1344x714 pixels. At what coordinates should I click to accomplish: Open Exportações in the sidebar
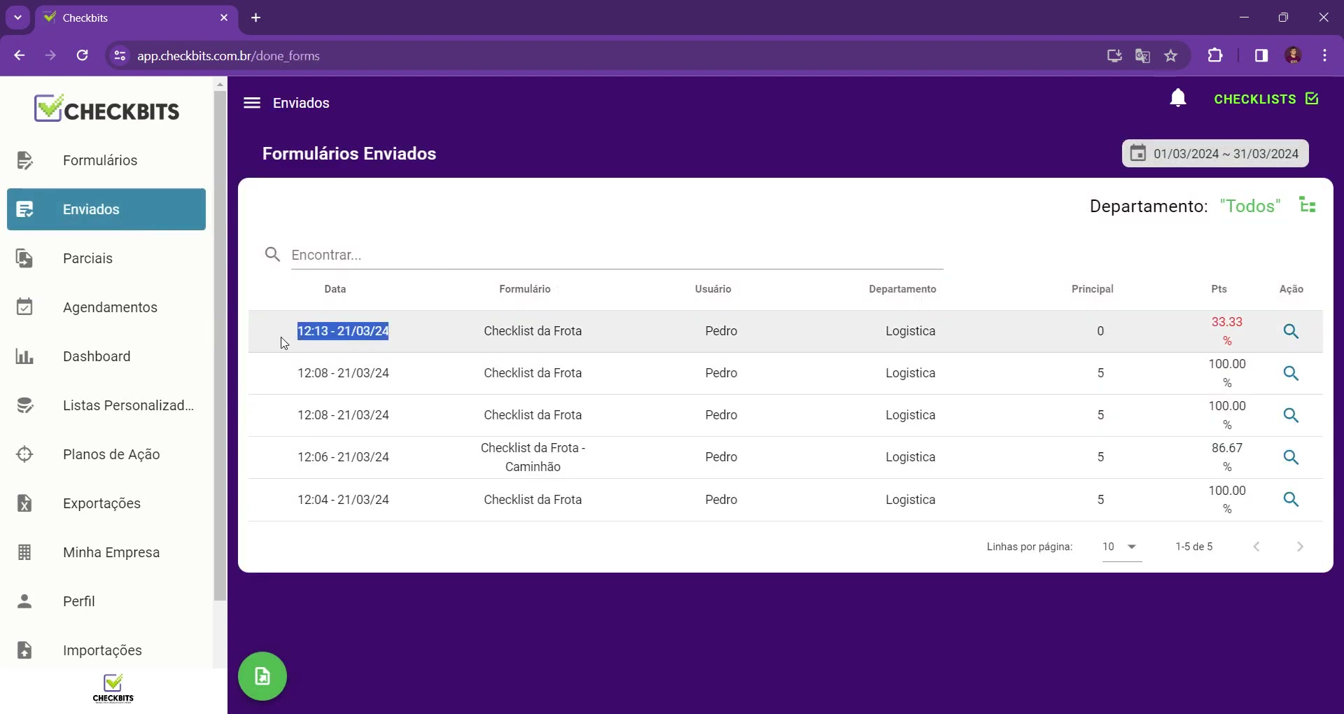click(106, 503)
